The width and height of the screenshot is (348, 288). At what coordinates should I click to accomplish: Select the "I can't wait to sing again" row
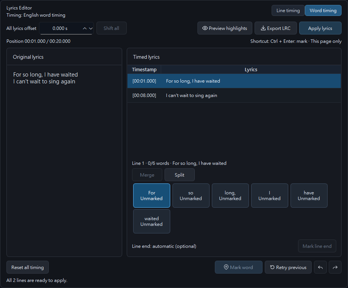click(234, 95)
